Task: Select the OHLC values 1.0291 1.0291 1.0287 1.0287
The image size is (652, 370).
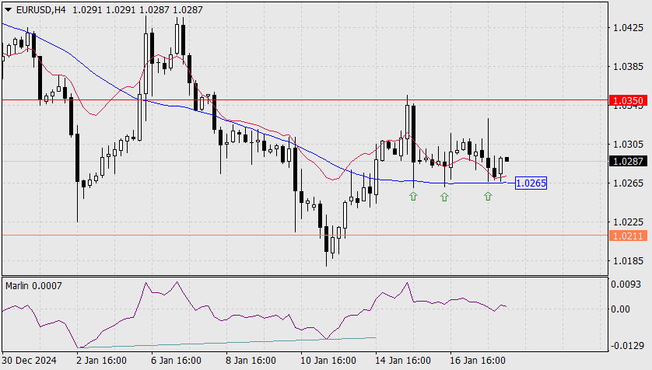Action: coord(138,9)
